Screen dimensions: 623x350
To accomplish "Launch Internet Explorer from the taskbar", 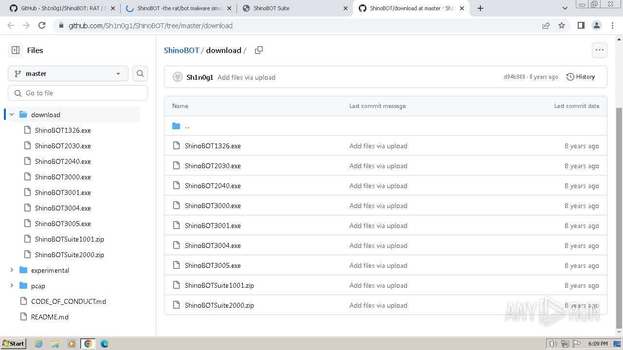I will tap(38, 344).
